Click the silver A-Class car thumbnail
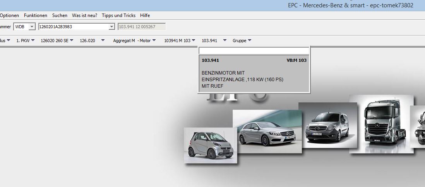425x187 pixels. coord(267,131)
